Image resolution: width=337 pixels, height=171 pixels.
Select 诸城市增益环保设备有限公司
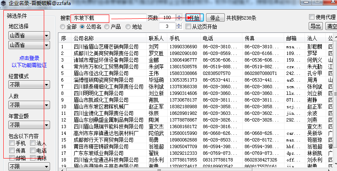[x=106, y=60]
